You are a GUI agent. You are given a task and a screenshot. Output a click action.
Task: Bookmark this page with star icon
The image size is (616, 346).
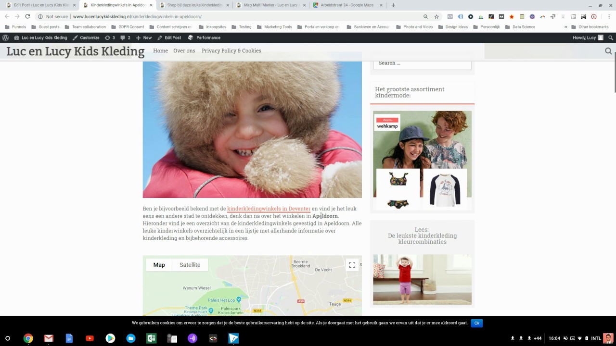[x=436, y=16]
